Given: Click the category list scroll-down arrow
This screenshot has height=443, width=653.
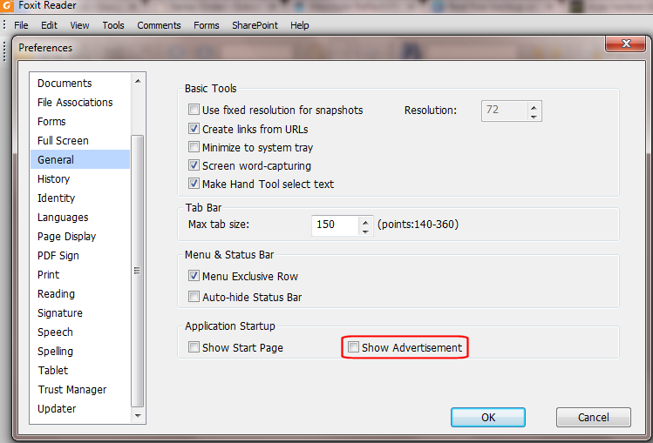Looking at the screenshot, I should coord(138,415).
